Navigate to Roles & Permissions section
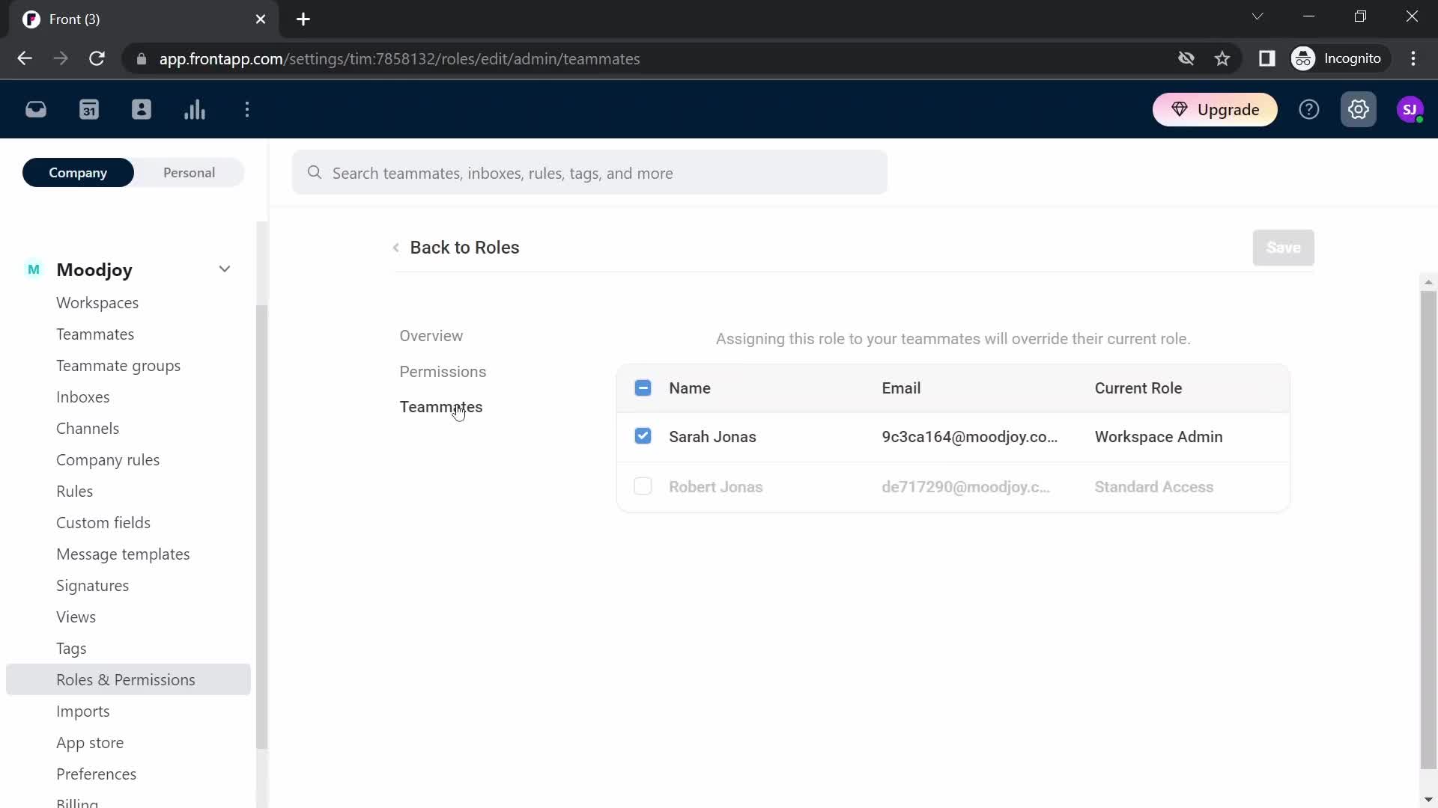The width and height of the screenshot is (1438, 808). [125, 679]
